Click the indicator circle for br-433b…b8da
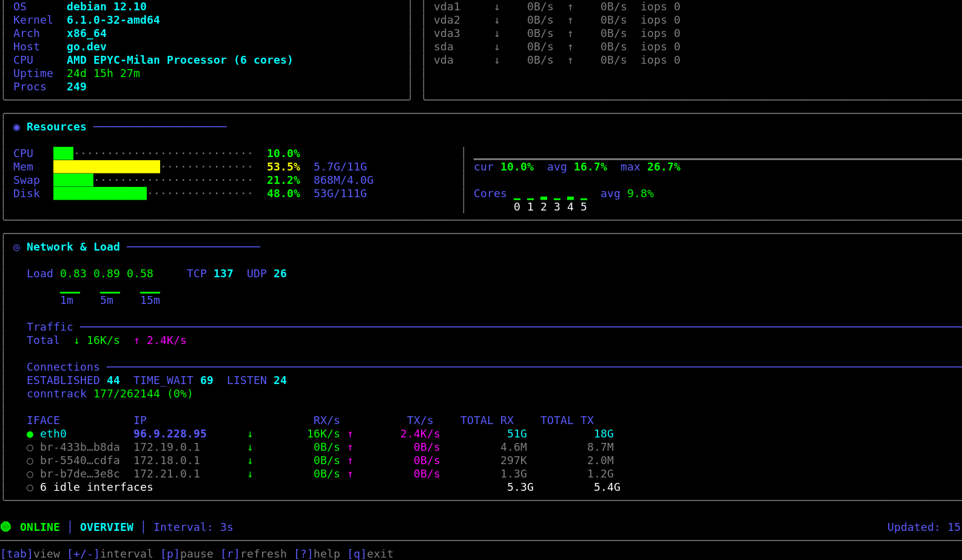 point(30,448)
